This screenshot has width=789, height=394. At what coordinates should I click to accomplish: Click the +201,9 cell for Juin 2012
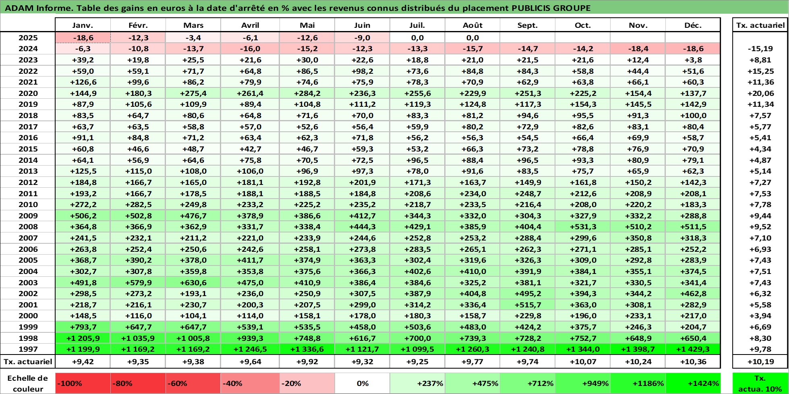click(362, 182)
